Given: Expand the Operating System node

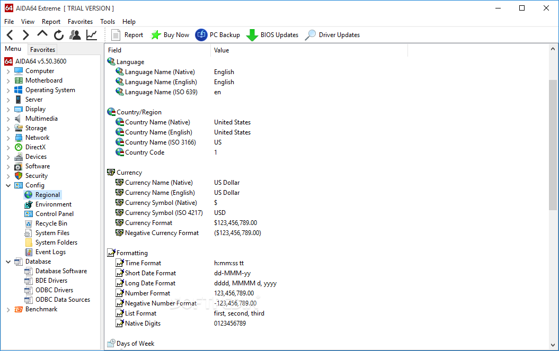Looking at the screenshot, I should point(8,91).
